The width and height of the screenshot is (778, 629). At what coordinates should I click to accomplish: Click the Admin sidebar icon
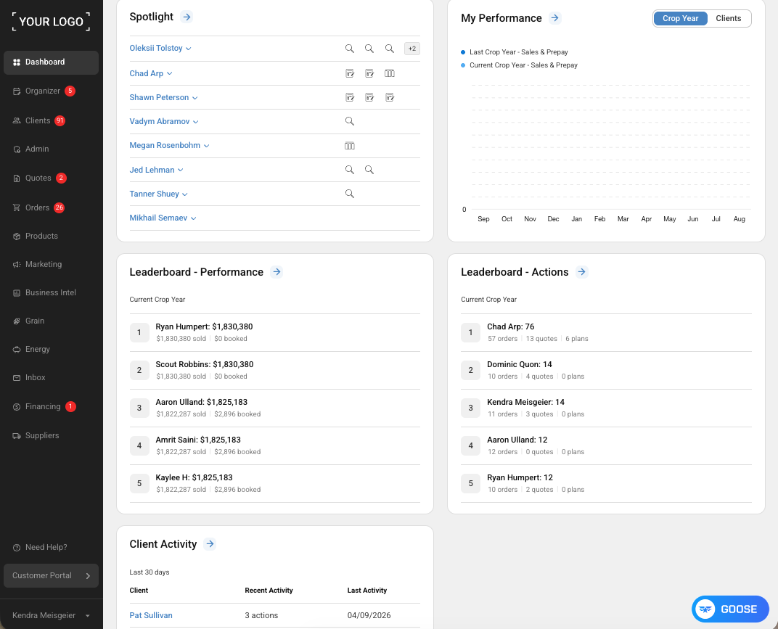point(17,149)
